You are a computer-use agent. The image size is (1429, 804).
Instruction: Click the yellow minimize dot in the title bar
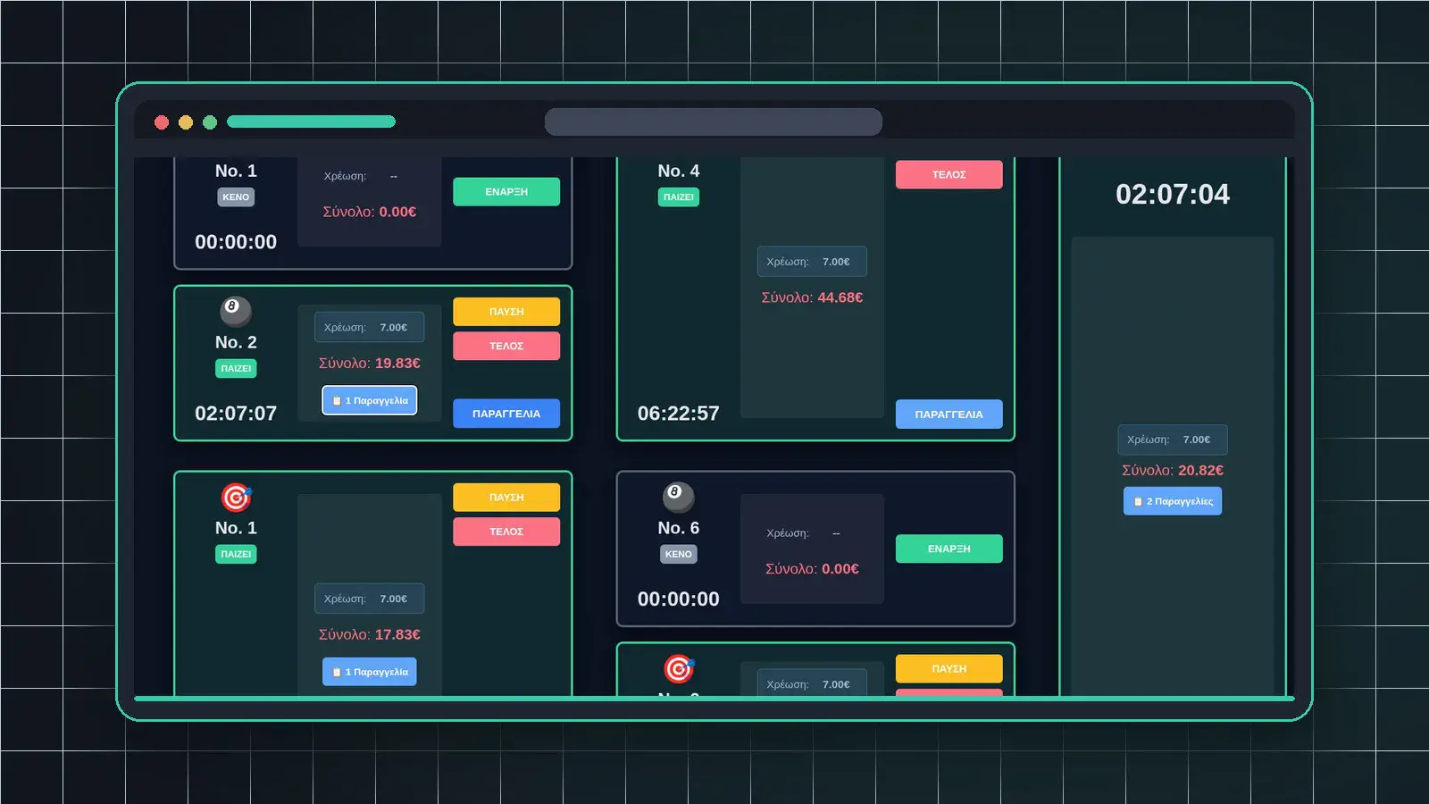[x=186, y=122]
